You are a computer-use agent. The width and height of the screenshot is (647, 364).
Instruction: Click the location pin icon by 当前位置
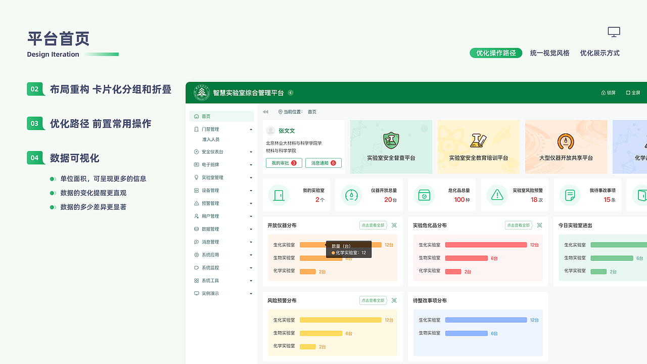281,112
